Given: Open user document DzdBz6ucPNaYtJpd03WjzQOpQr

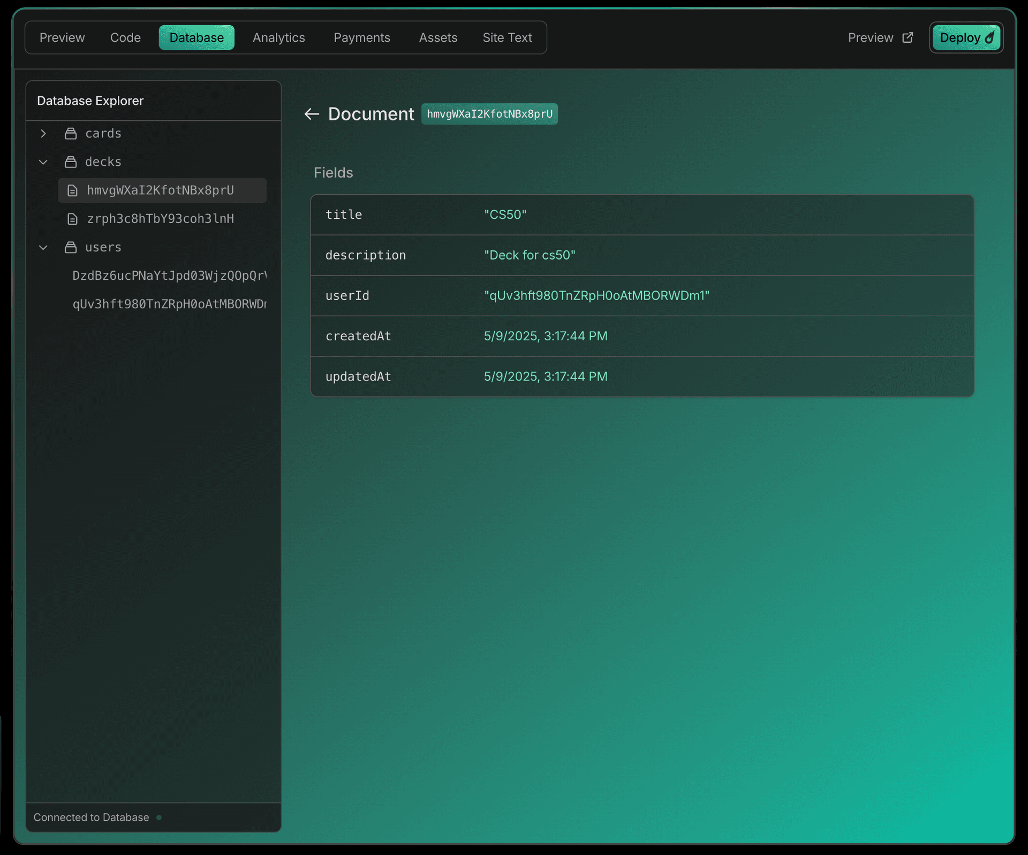Looking at the screenshot, I should point(169,276).
